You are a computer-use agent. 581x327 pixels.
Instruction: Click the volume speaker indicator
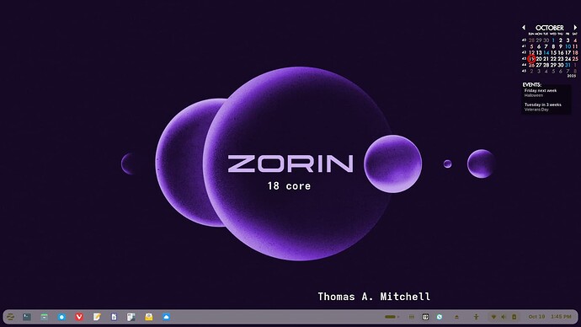(504, 317)
